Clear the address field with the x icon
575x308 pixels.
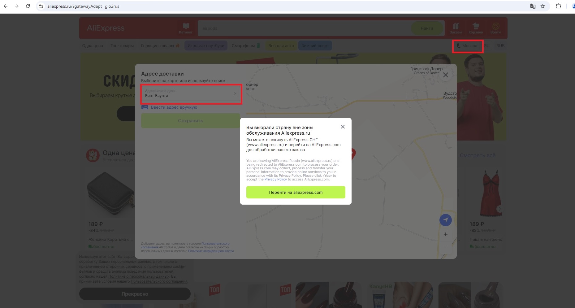(x=235, y=93)
